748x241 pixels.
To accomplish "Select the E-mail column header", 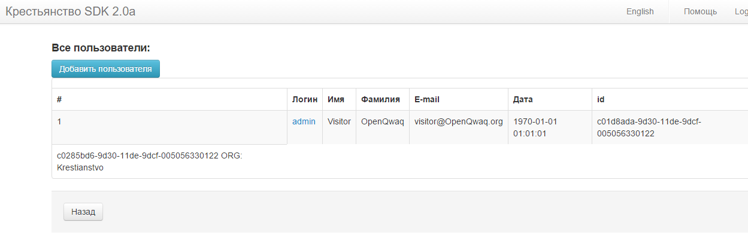I will (x=459, y=99).
